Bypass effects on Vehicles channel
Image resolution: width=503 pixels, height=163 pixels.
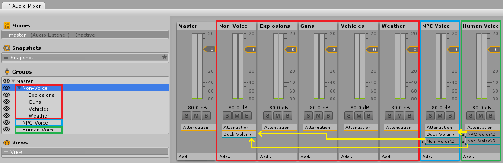(x=369, y=115)
